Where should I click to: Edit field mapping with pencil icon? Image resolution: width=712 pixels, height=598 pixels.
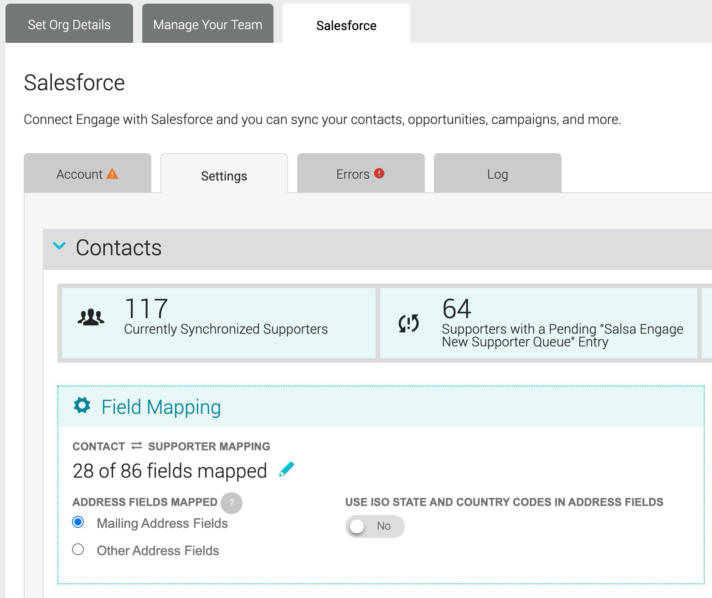[x=286, y=469]
